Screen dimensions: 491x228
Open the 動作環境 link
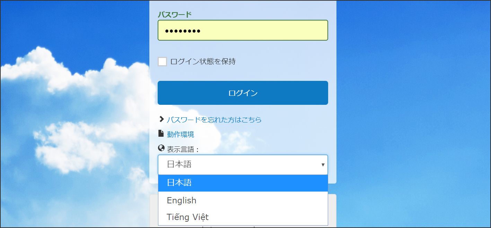pyautogui.click(x=180, y=134)
